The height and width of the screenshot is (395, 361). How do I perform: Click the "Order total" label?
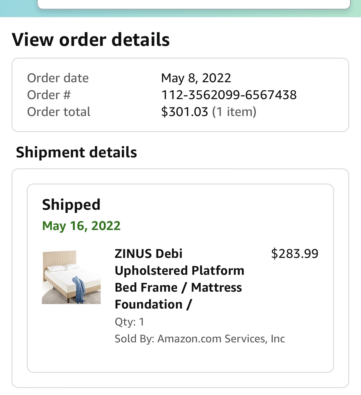pyautogui.click(x=59, y=112)
